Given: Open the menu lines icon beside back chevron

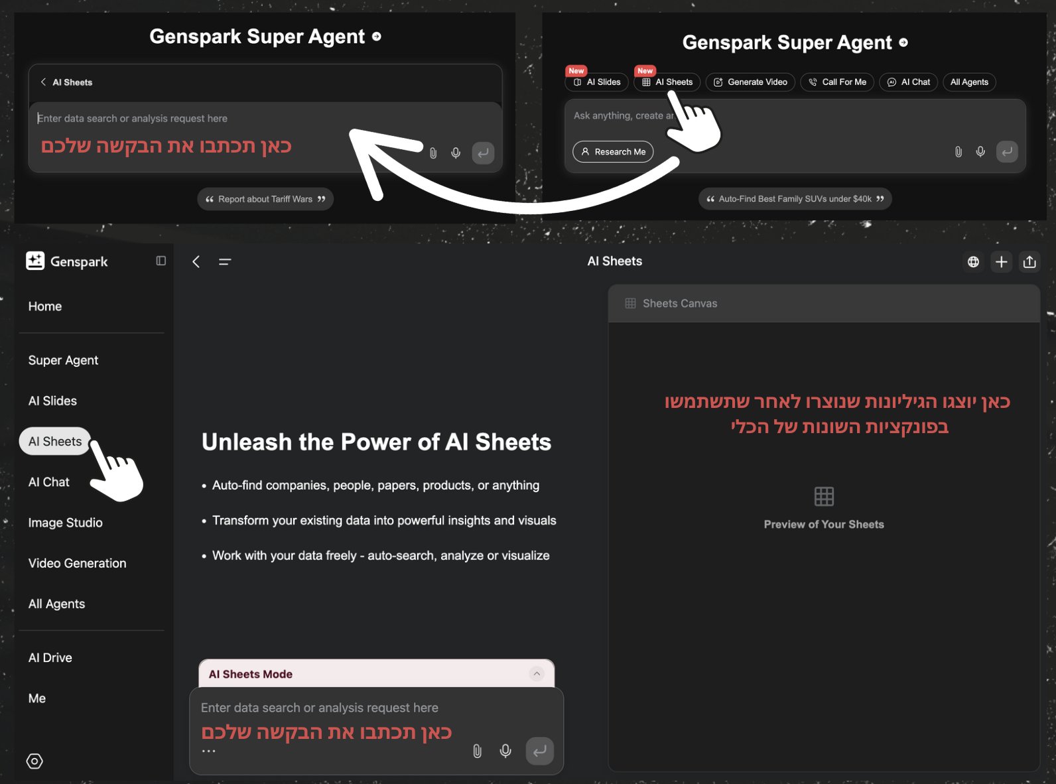Looking at the screenshot, I should 225,262.
